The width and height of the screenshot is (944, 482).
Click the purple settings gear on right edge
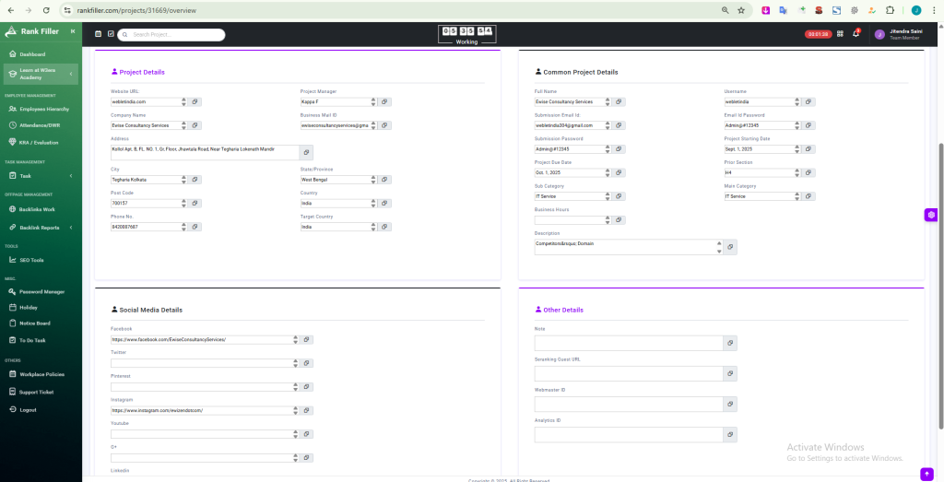click(931, 215)
